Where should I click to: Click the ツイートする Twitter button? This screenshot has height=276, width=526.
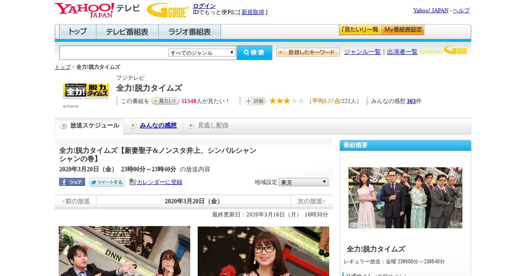point(107,182)
